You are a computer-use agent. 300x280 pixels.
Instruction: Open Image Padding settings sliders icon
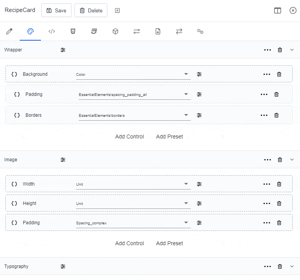tap(199, 223)
